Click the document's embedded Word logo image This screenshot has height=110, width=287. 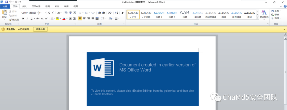103,68
